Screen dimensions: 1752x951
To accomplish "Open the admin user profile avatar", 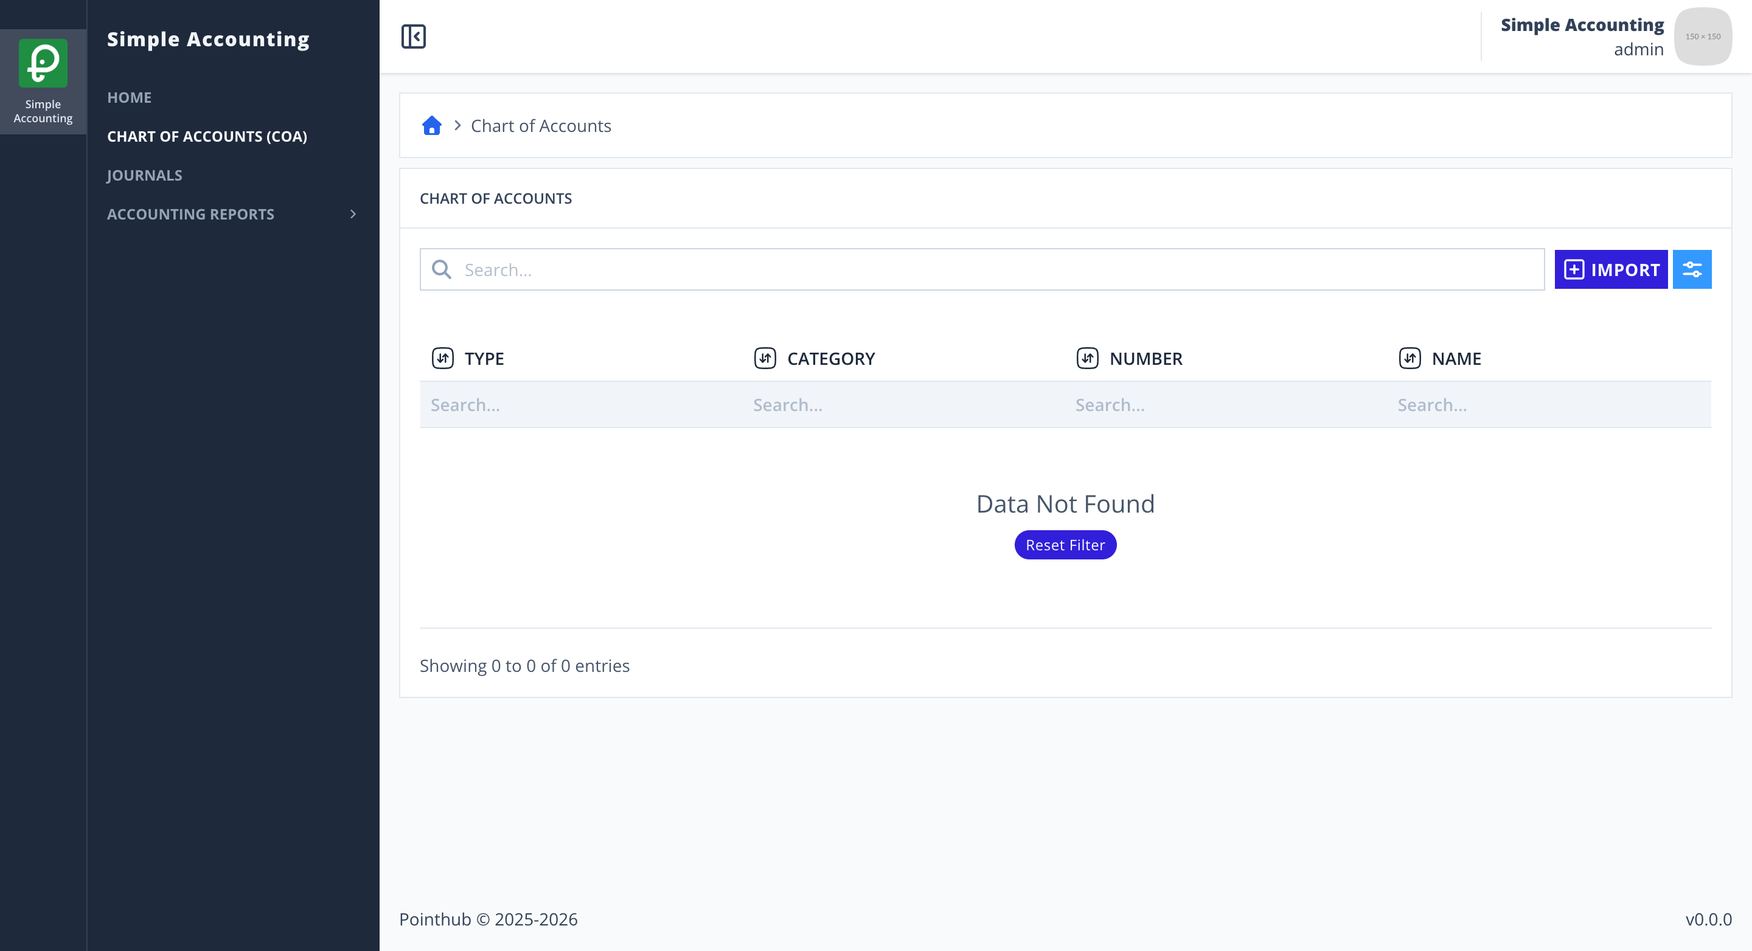I will [x=1702, y=36].
